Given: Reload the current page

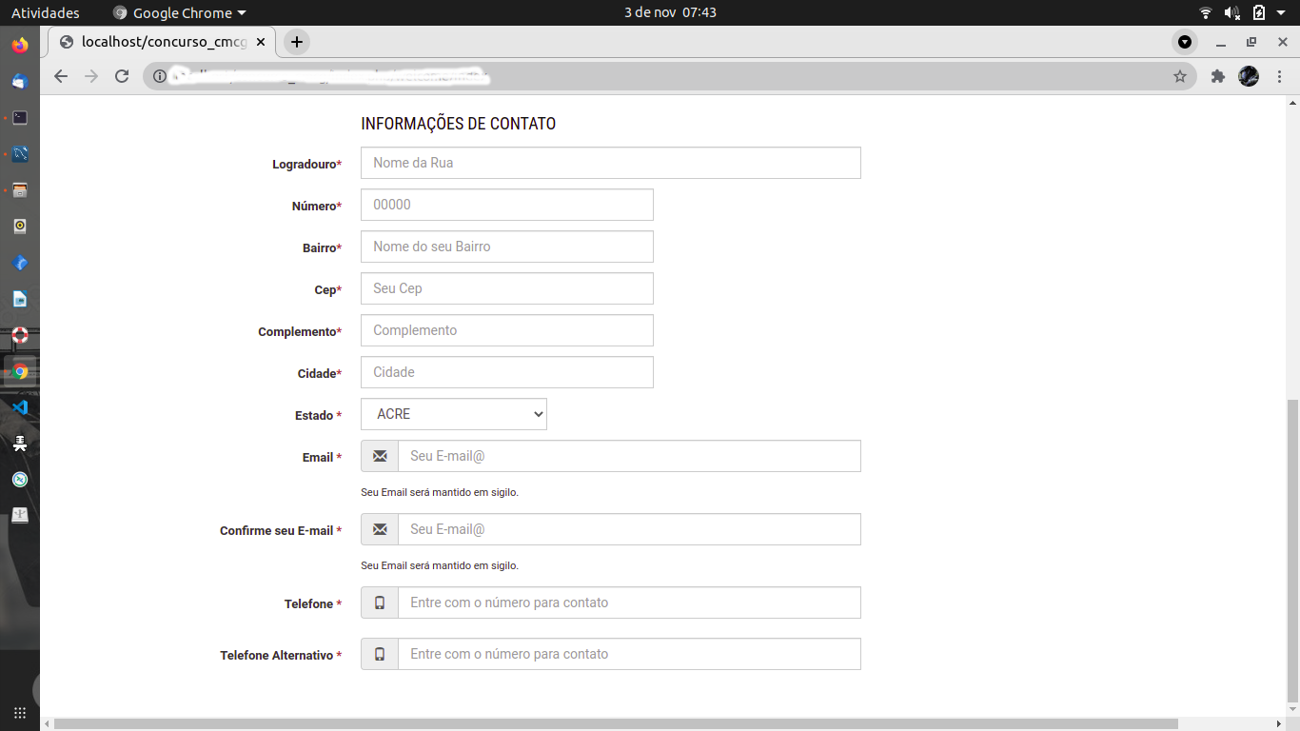Looking at the screenshot, I should [122, 76].
